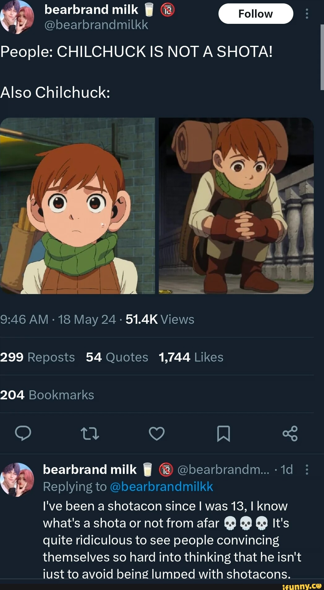Click the Follow button
The image size is (324, 590).
click(256, 14)
